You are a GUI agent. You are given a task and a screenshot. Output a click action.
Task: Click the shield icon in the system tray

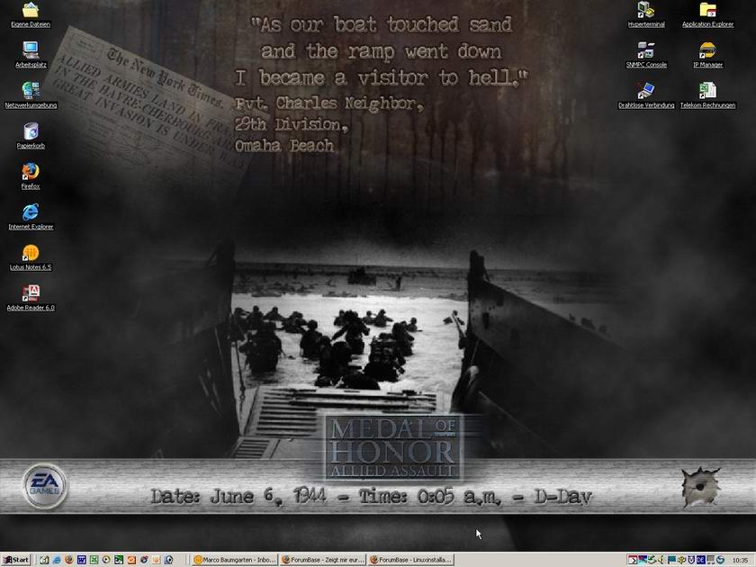click(691, 560)
